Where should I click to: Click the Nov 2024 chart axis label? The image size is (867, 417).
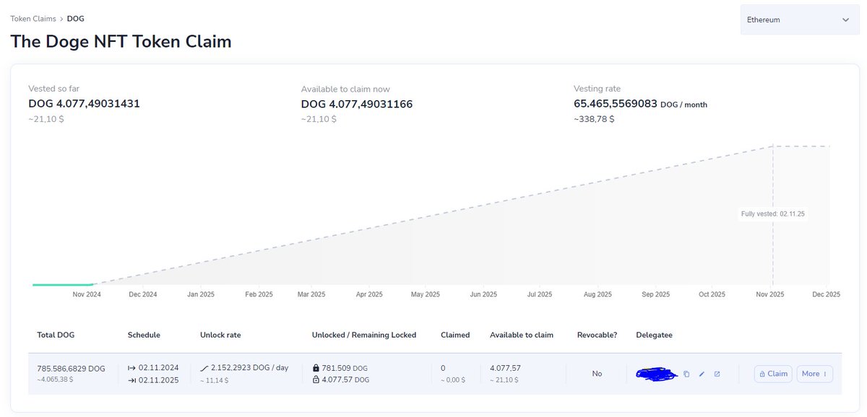point(87,294)
